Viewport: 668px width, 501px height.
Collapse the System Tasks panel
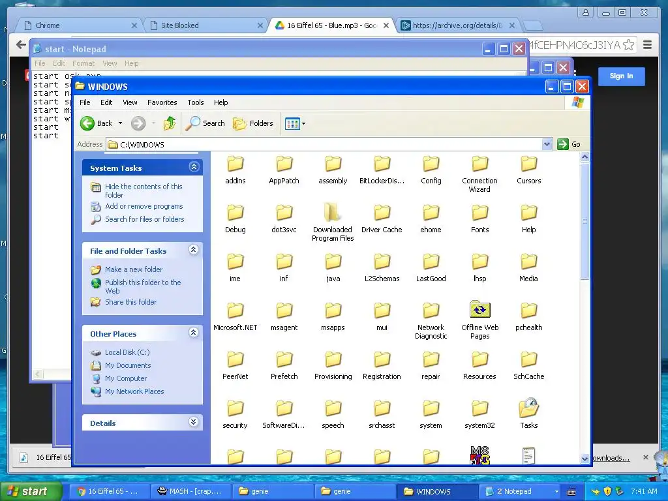click(194, 167)
